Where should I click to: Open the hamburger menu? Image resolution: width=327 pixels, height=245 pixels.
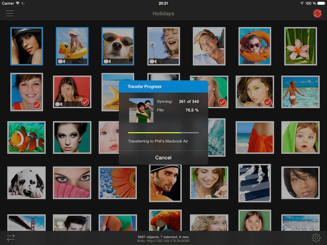(x=9, y=13)
